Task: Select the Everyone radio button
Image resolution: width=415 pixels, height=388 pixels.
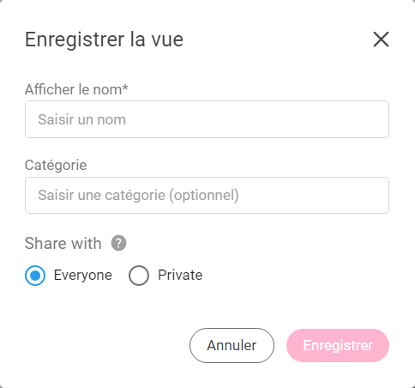Action: tap(35, 276)
